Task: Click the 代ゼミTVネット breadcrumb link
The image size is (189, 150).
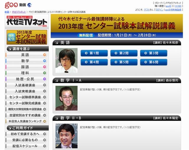Action: (x=19, y=12)
